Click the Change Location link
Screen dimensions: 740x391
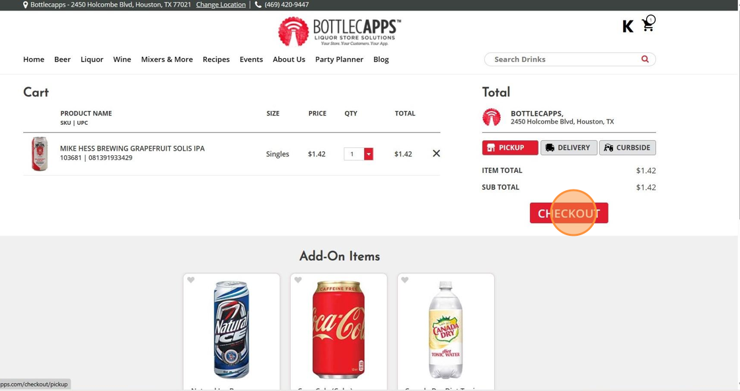(x=221, y=5)
